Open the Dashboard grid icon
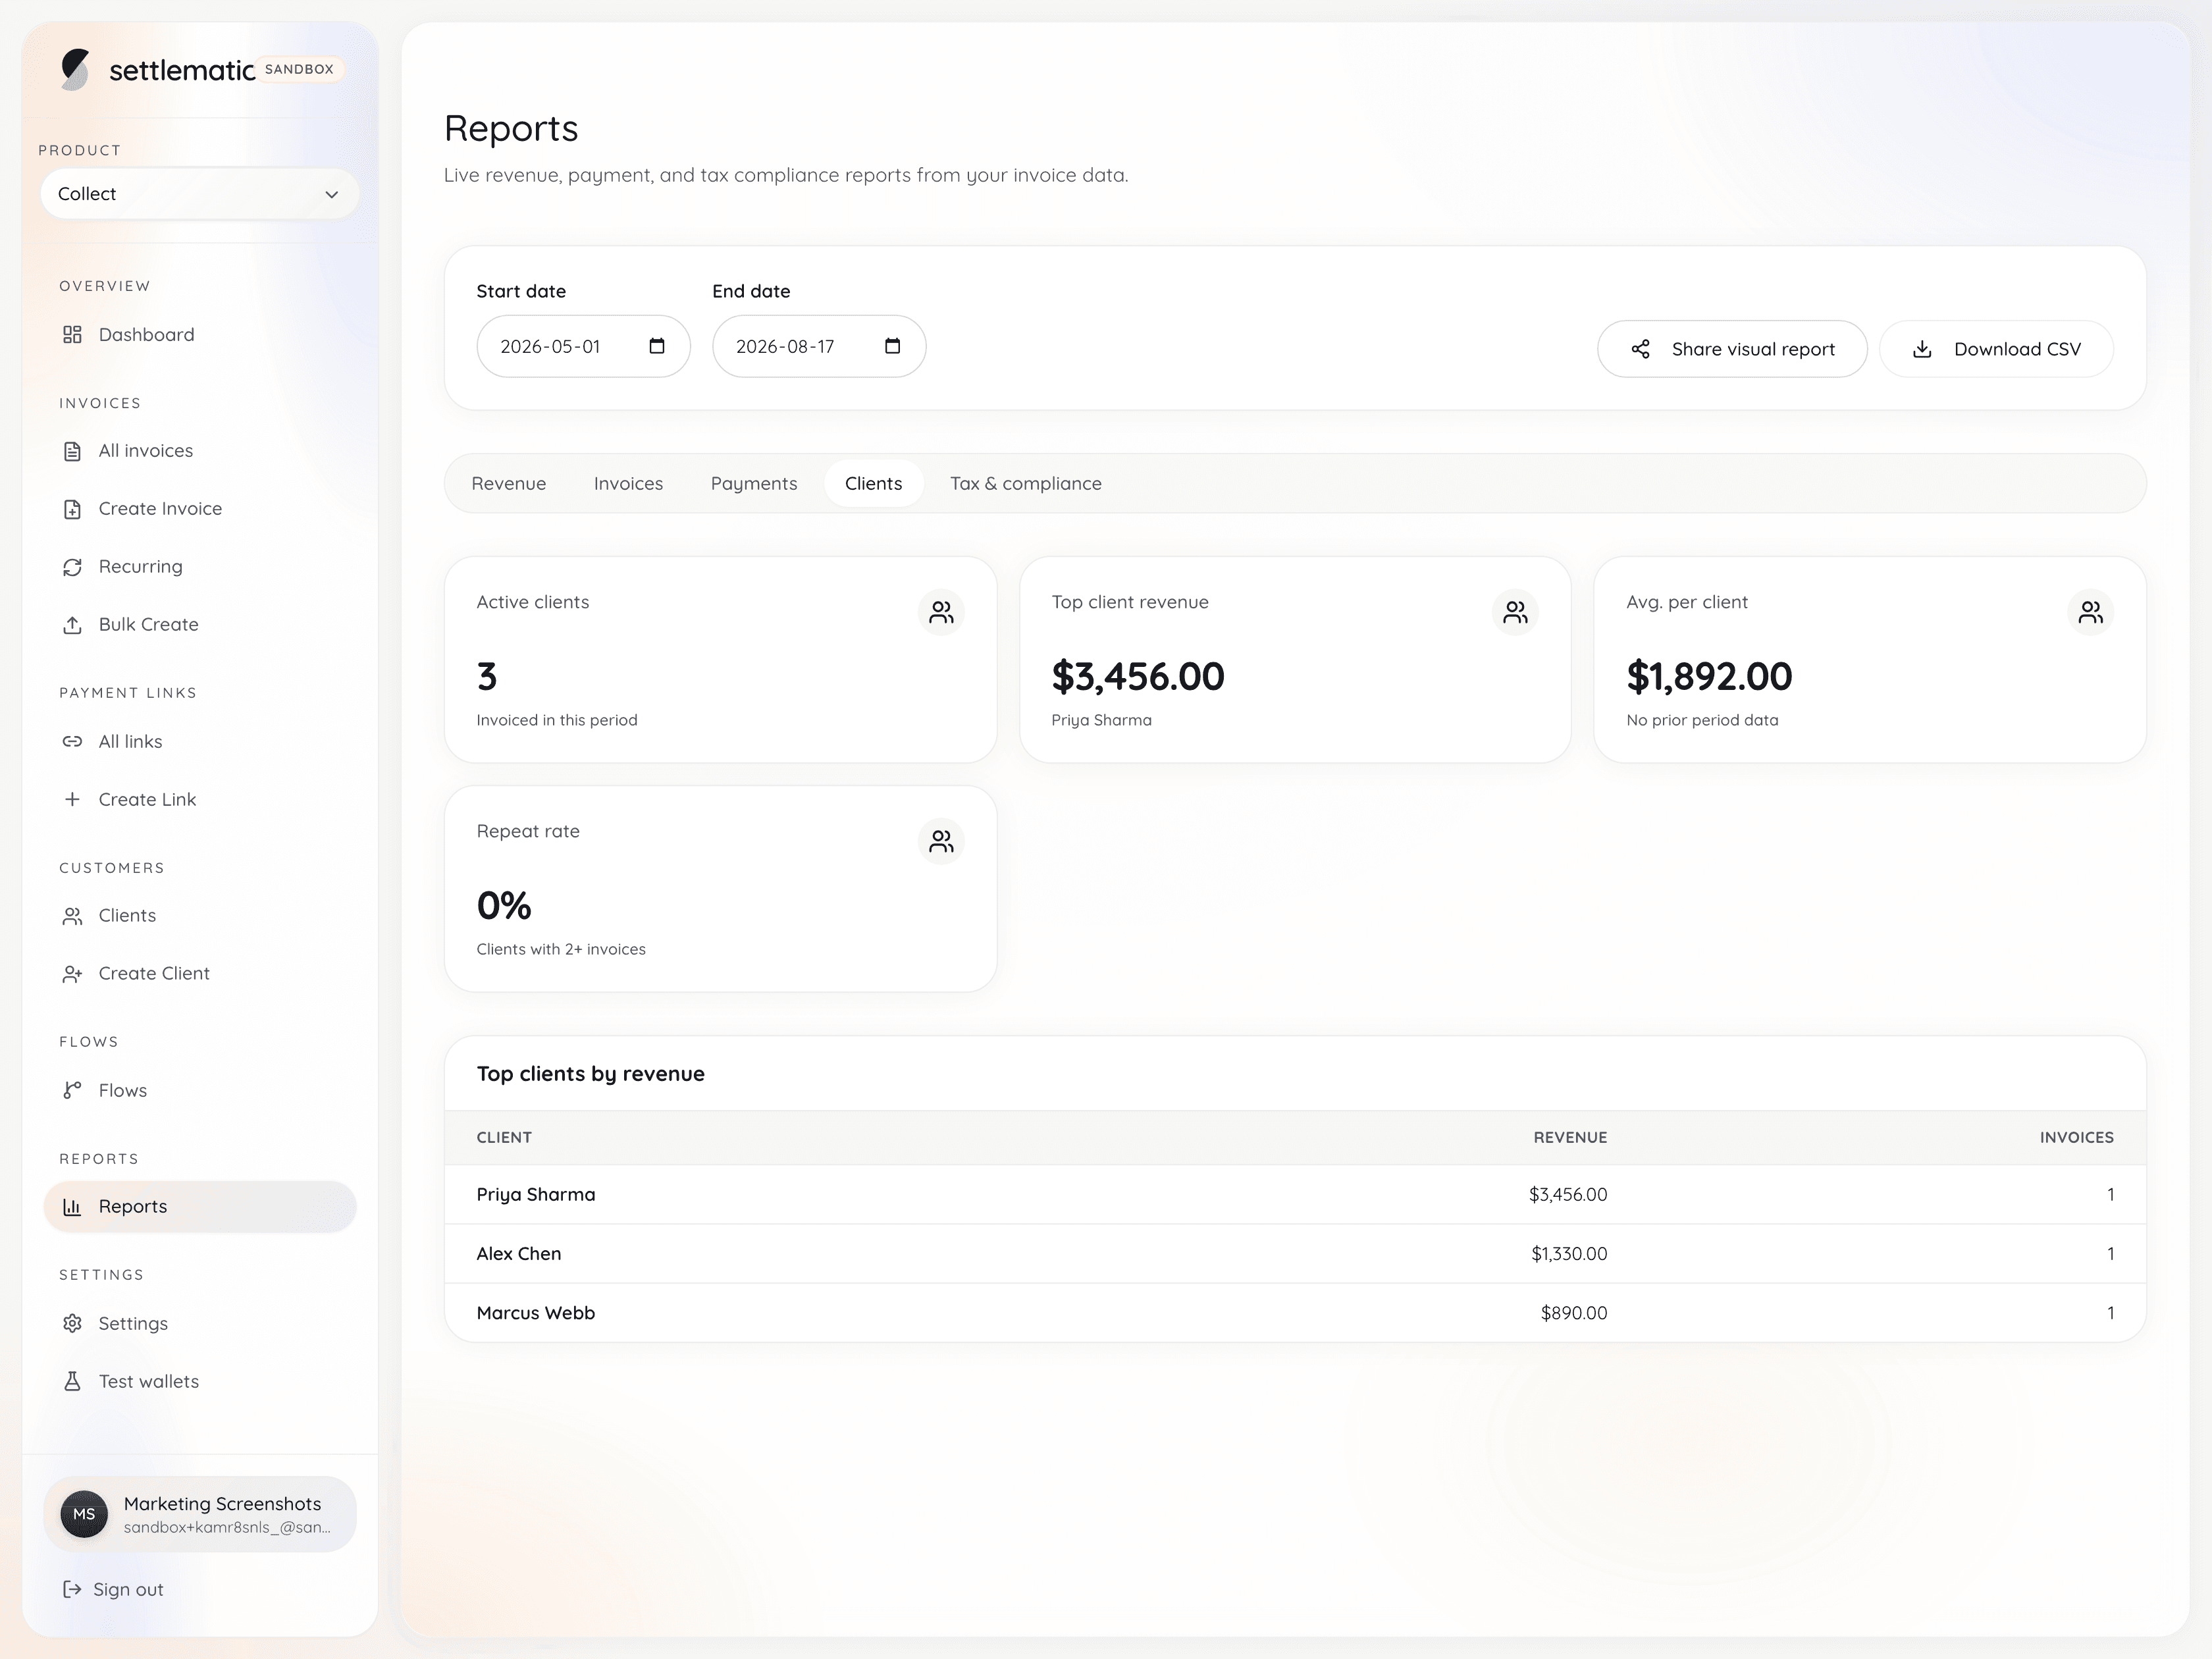 click(x=72, y=334)
